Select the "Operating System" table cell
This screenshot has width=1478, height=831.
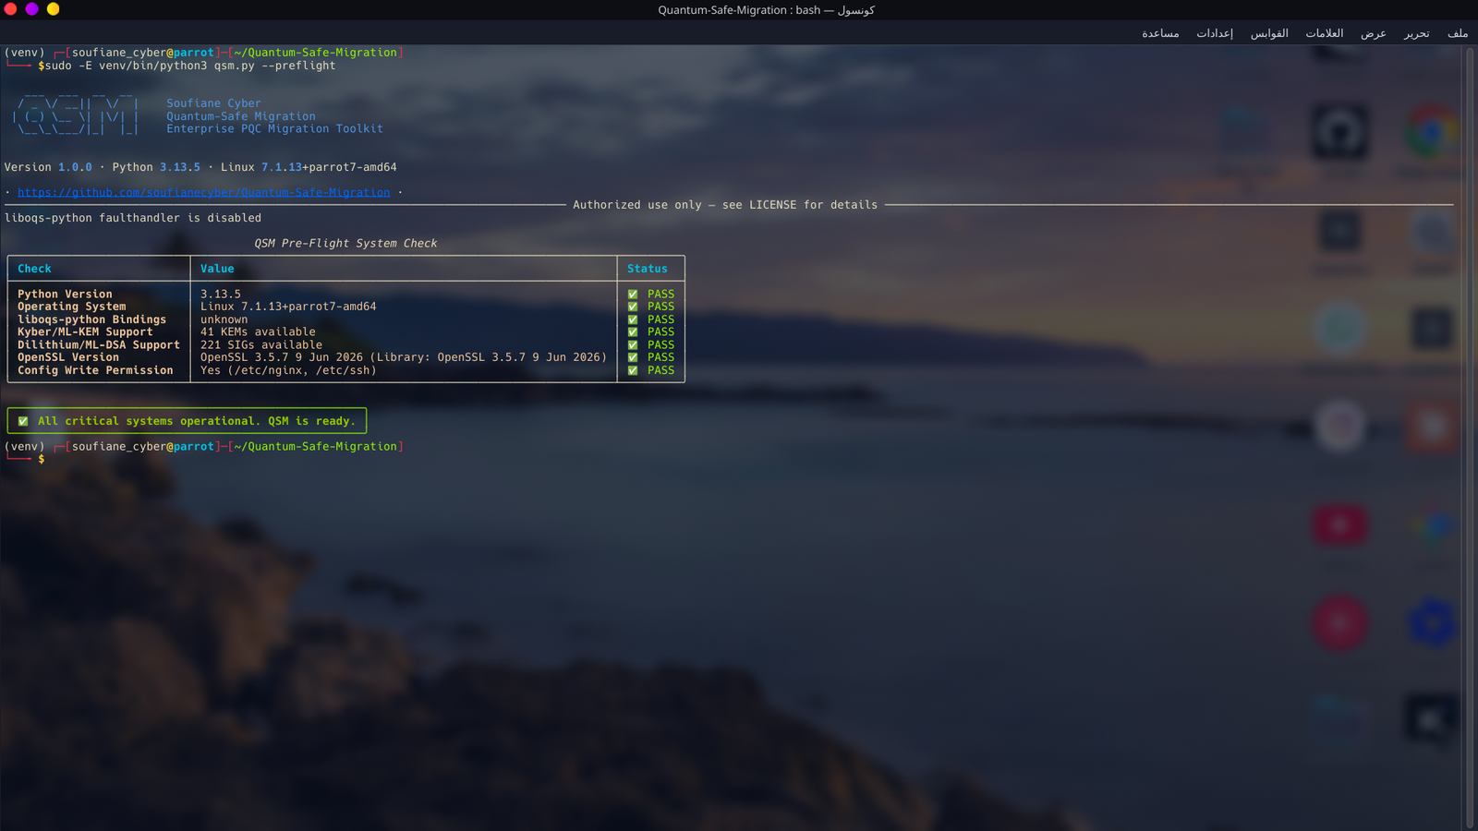(x=71, y=307)
